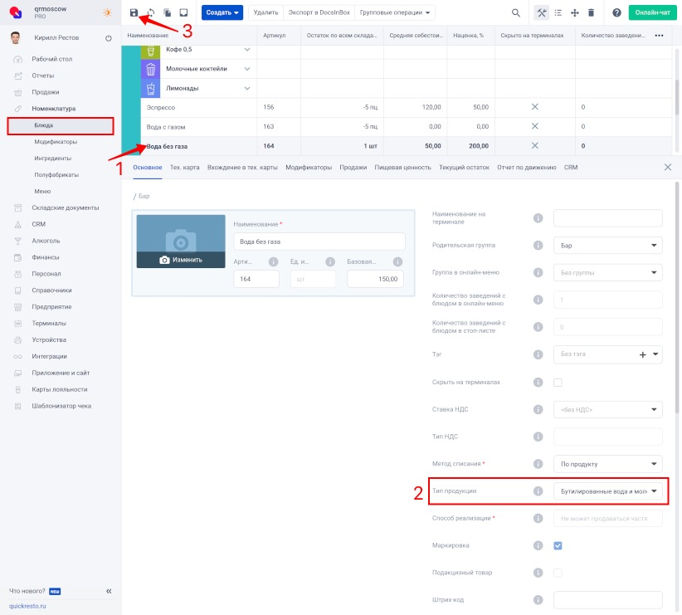Click info icon beside Тип продукции
This screenshot has height=615, width=682.
click(538, 491)
